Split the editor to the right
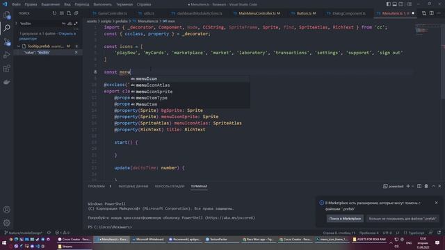 click(431, 13)
